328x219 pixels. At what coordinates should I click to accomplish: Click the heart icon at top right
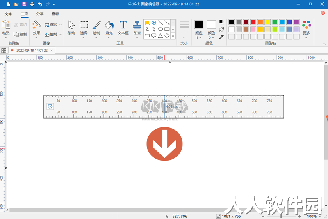pos(323,14)
